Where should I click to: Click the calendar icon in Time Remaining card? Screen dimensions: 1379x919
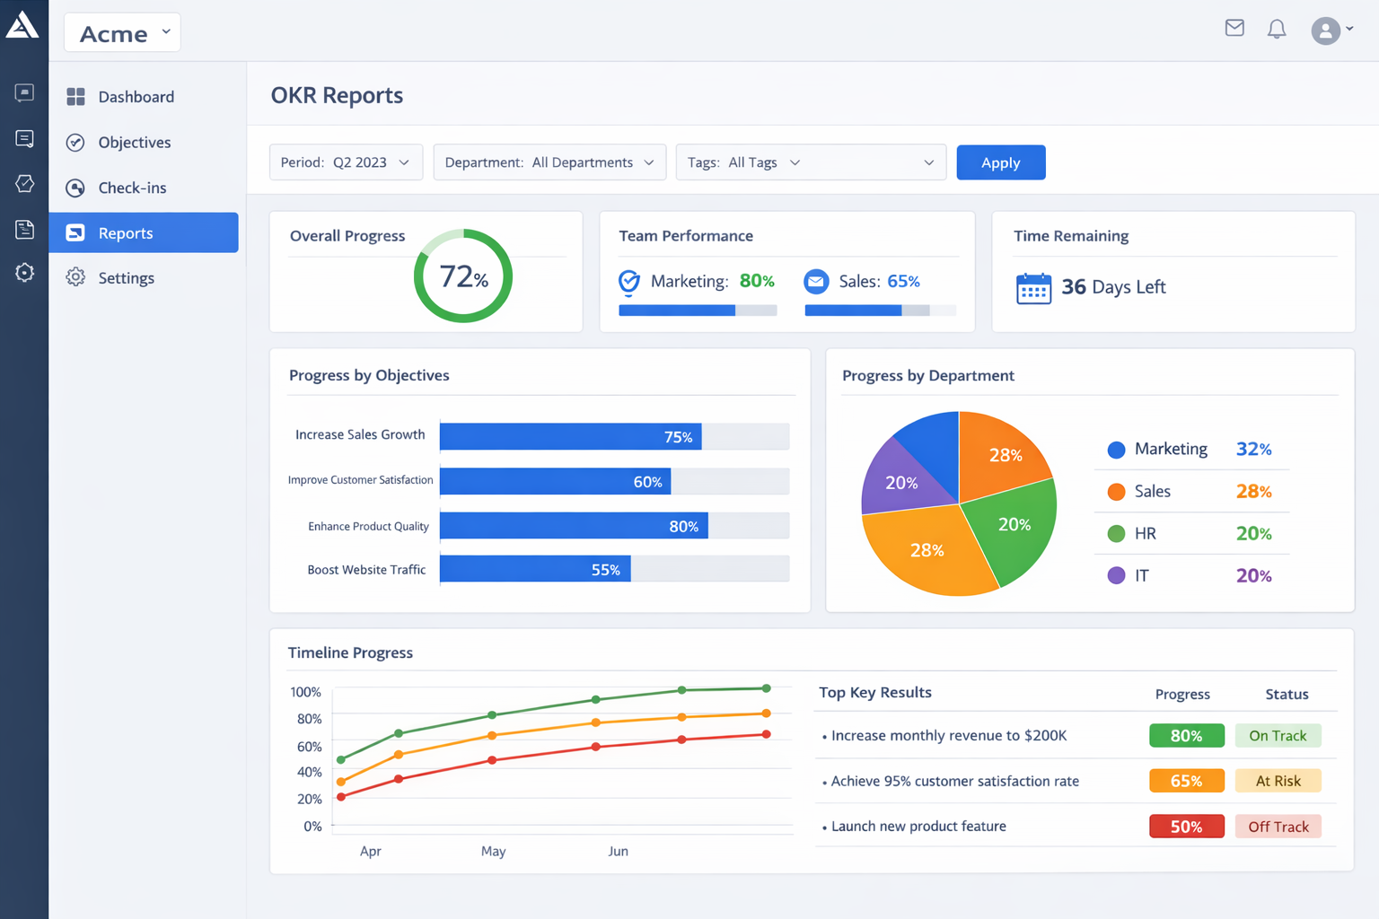(1034, 288)
